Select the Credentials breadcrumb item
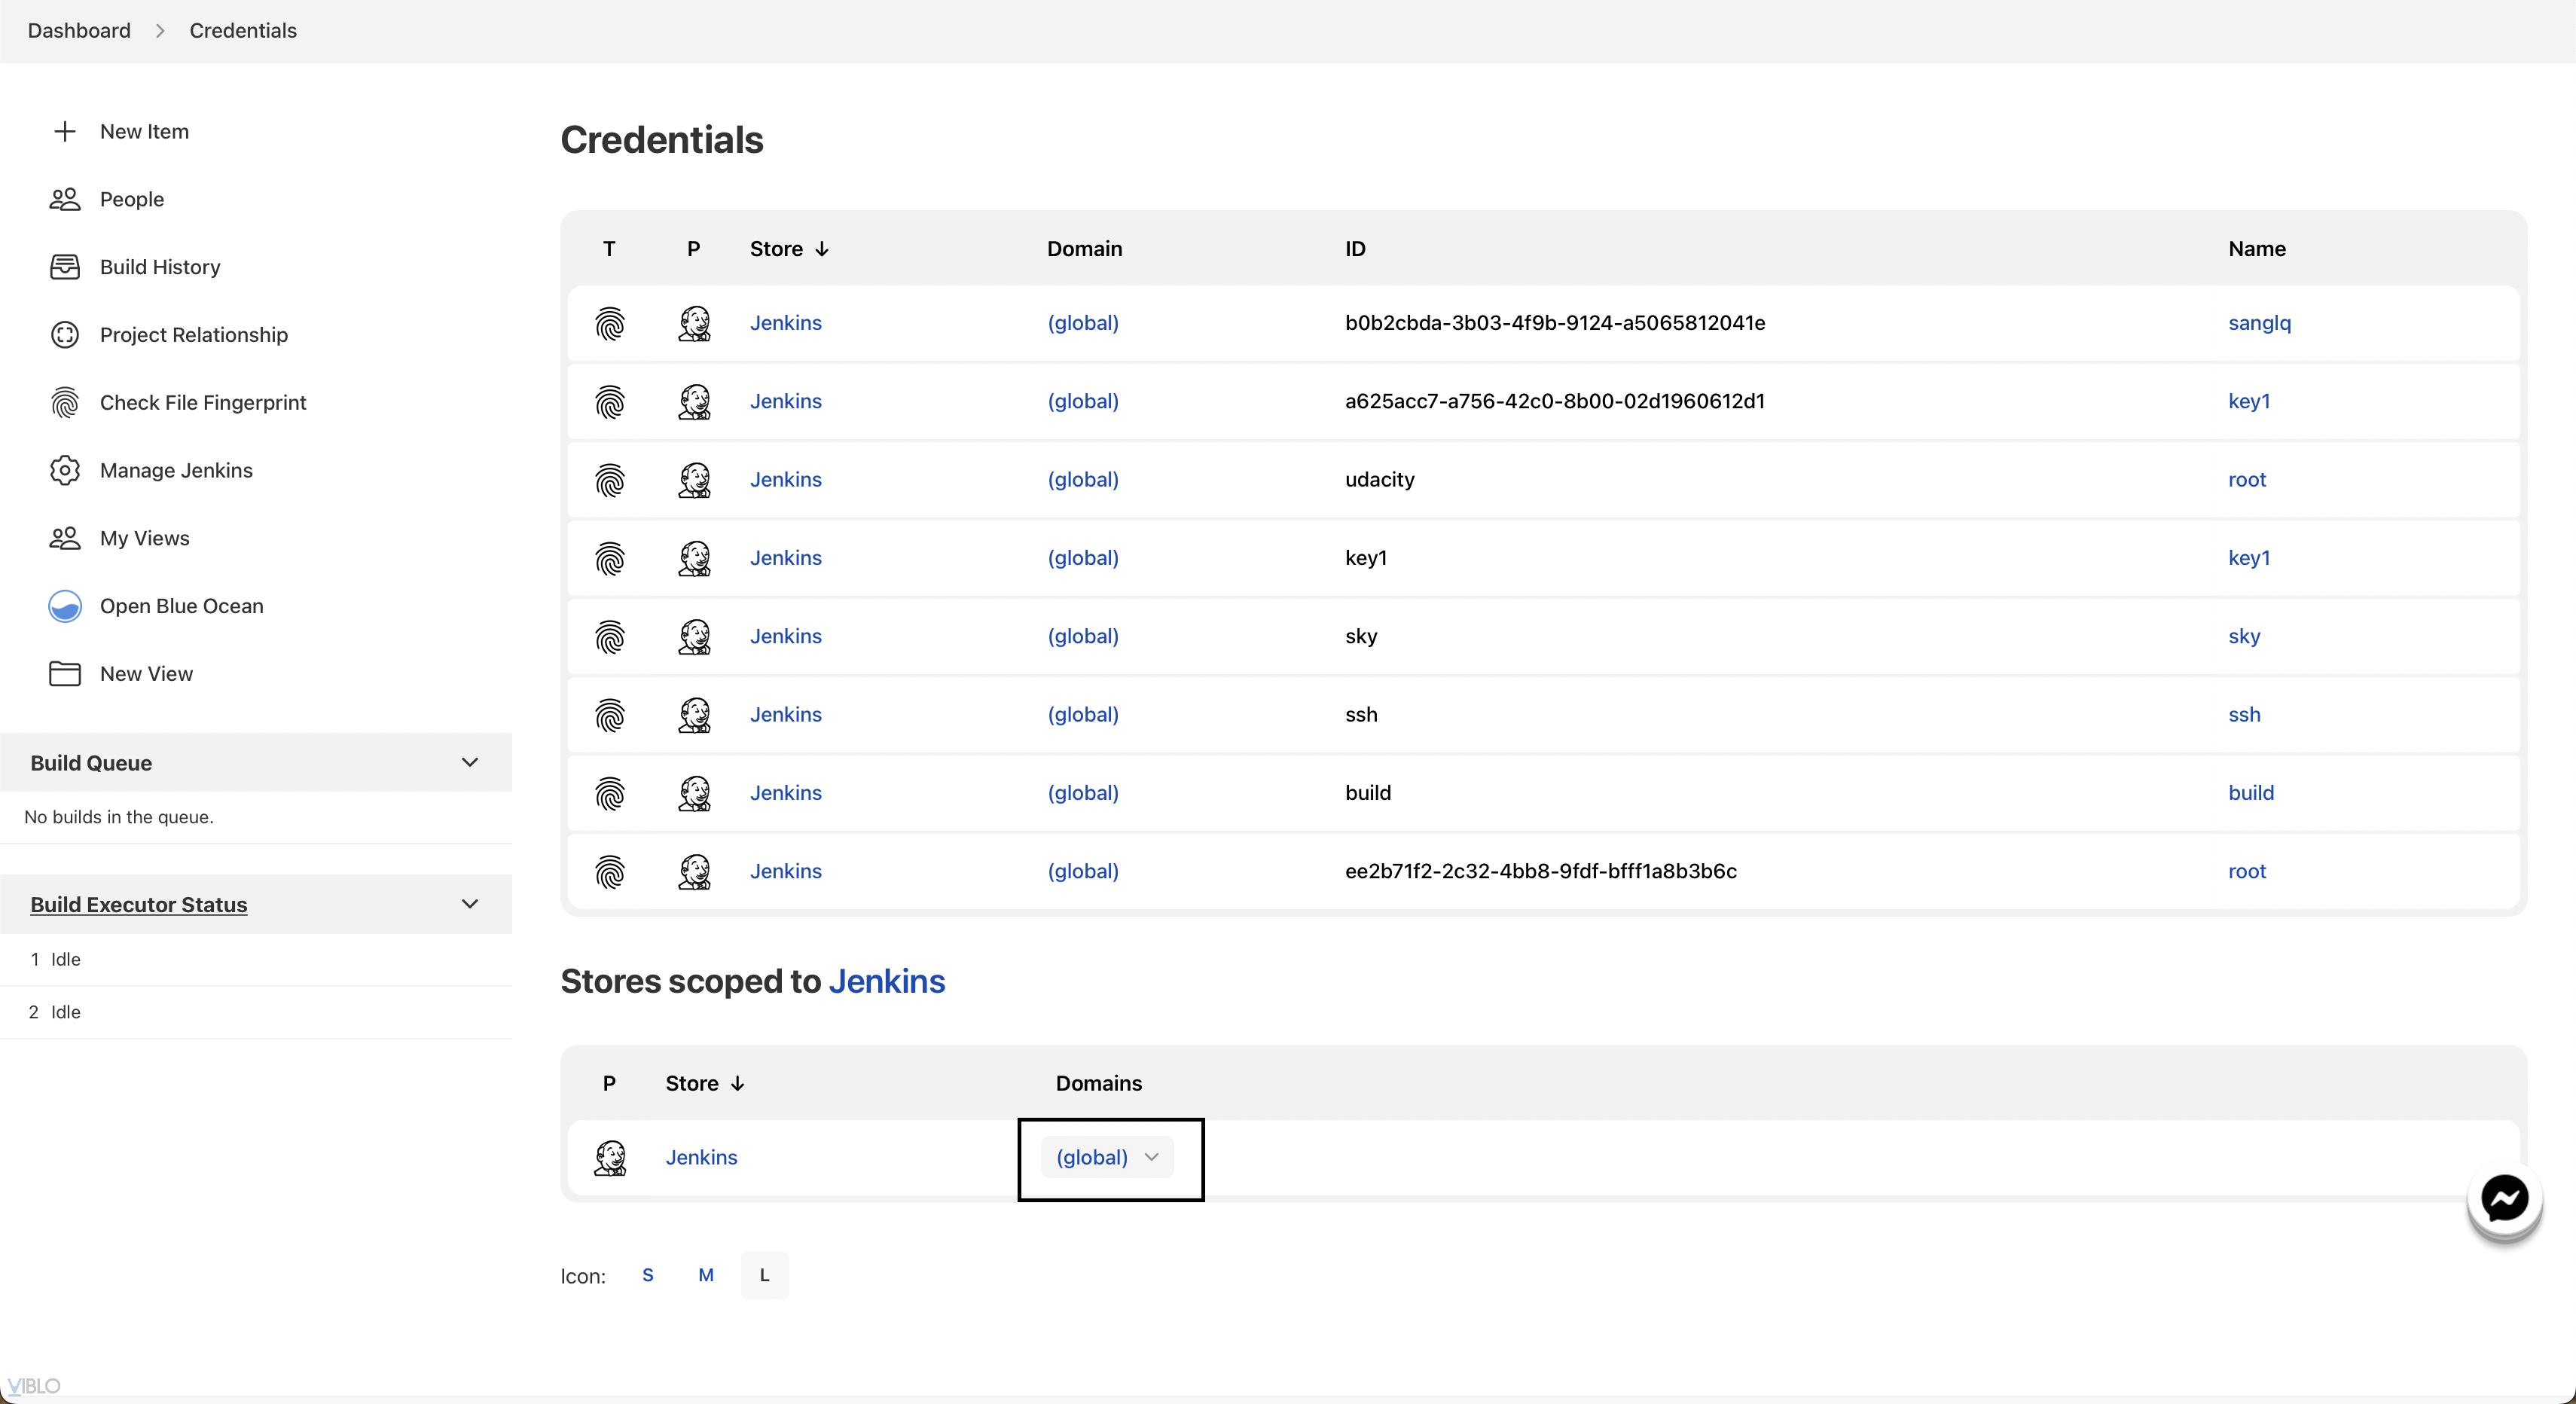2576x1404 pixels. [243, 30]
